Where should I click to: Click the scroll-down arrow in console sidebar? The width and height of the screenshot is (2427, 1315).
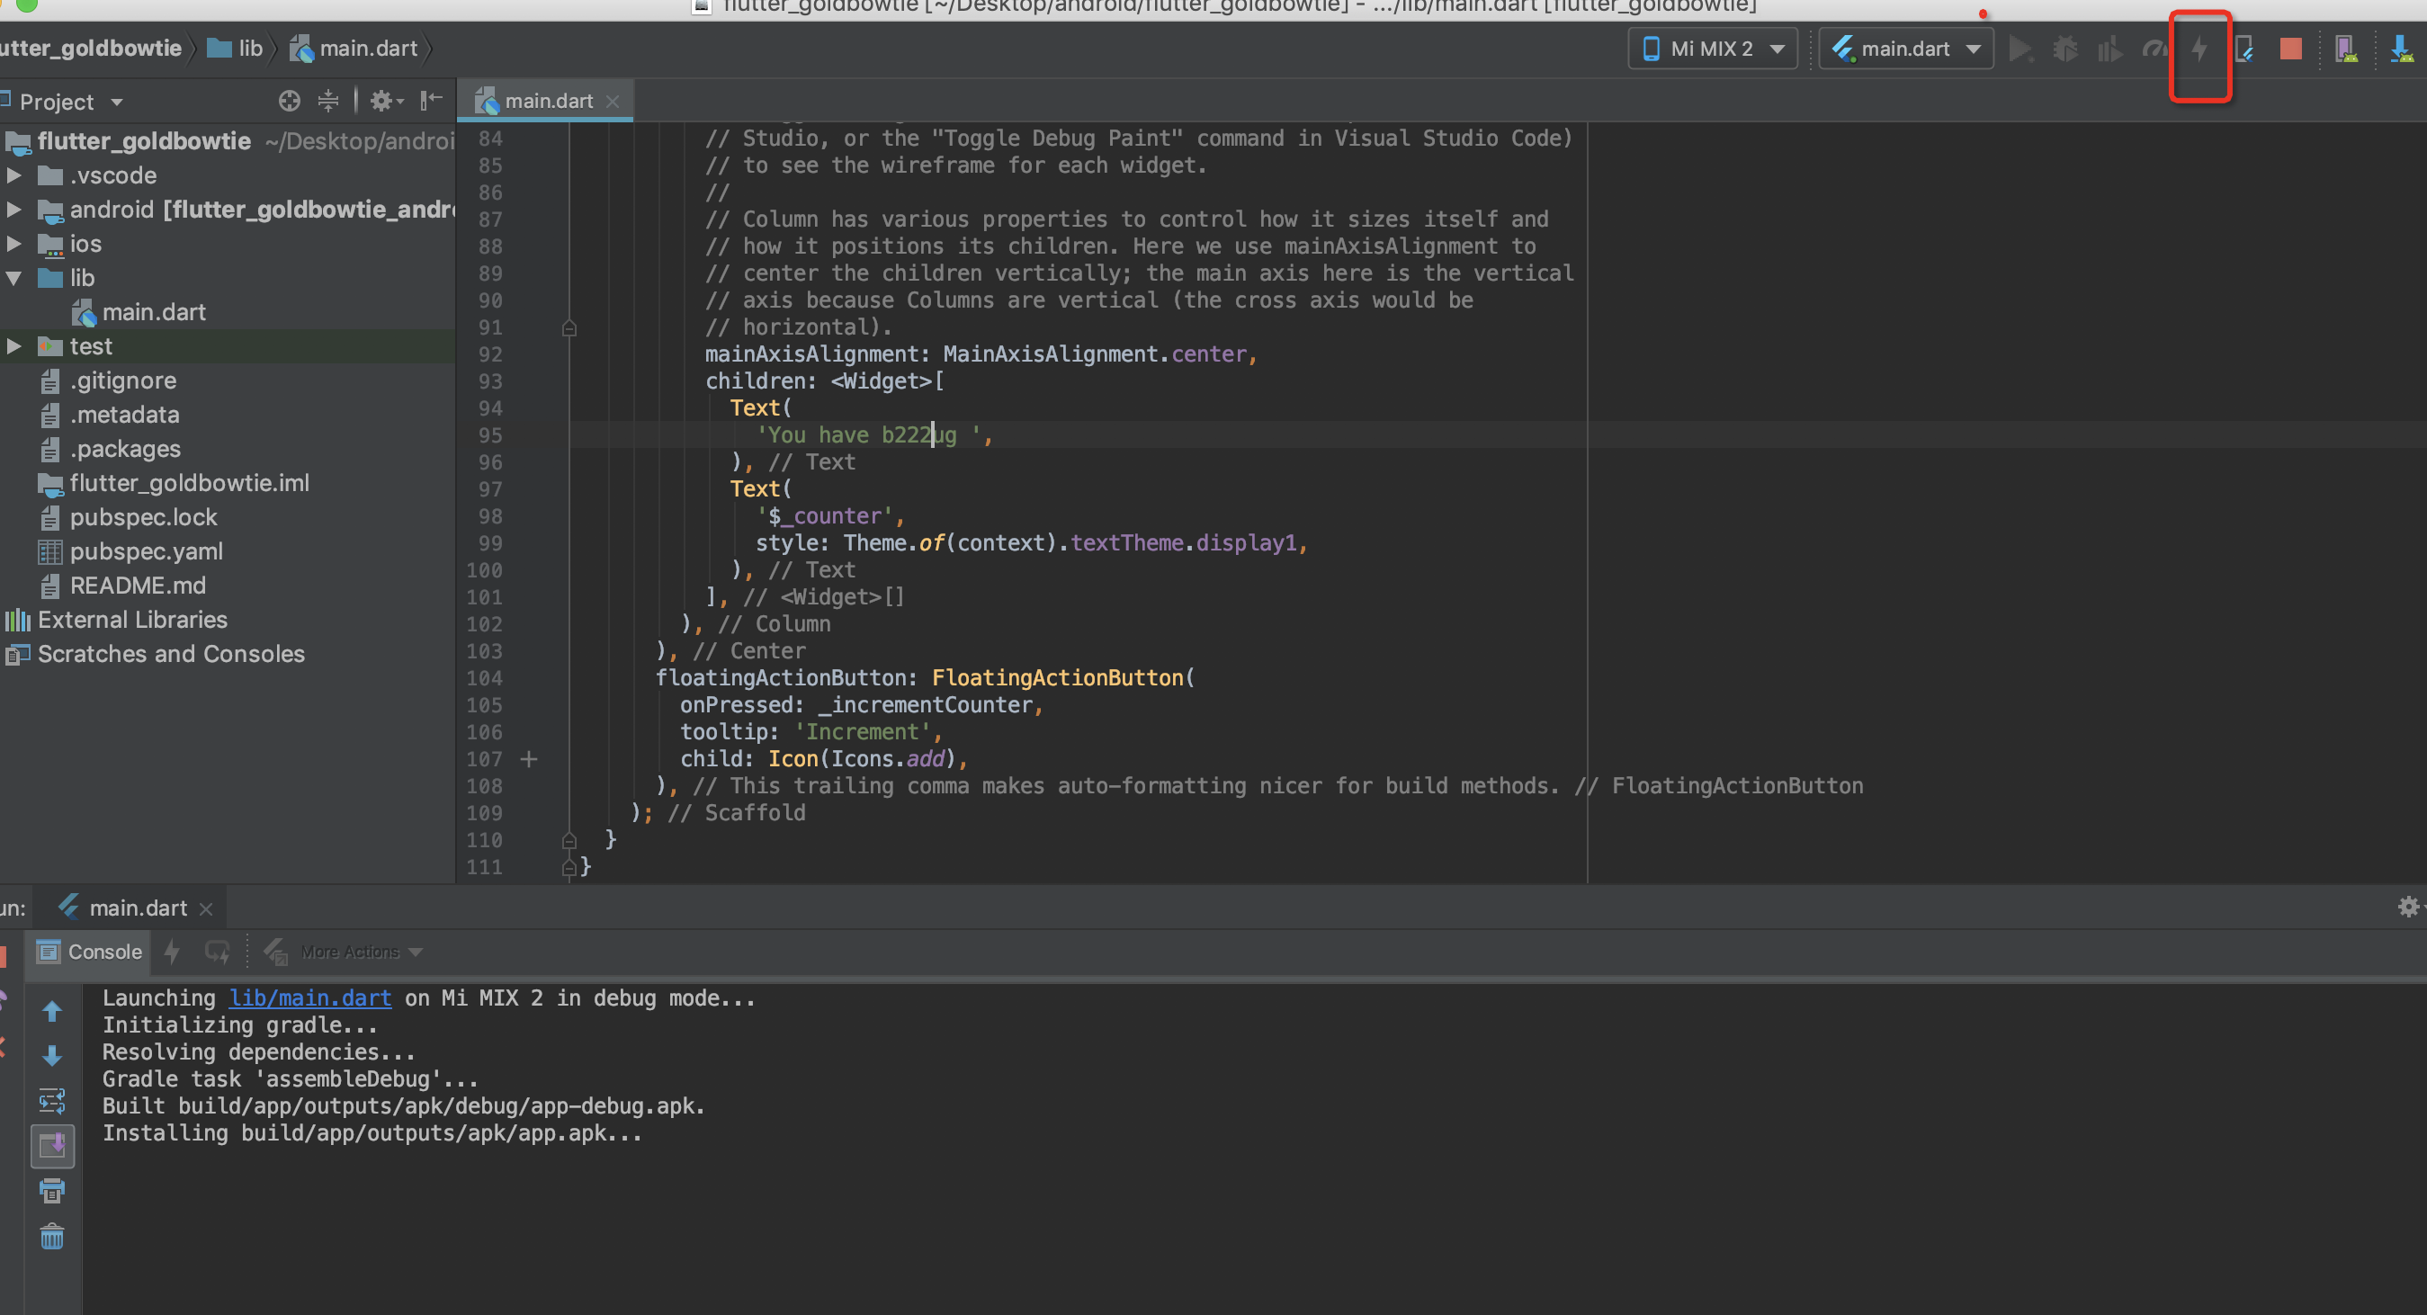(53, 1055)
